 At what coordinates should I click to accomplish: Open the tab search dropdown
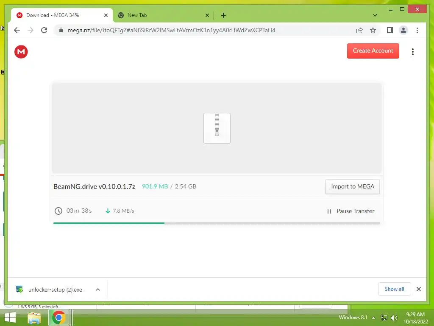coord(375,15)
